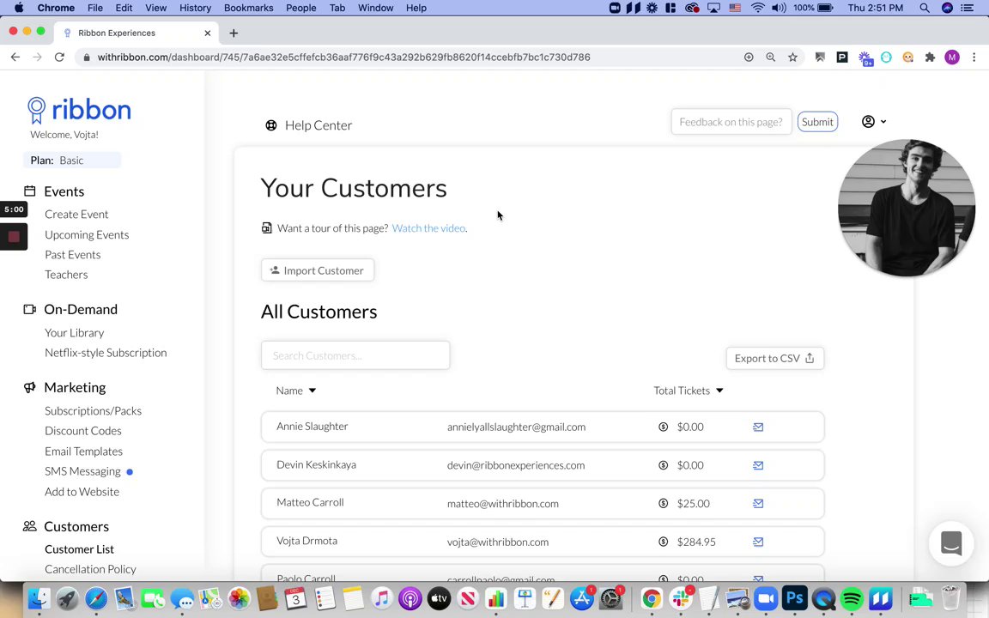This screenshot has height=618, width=989.
Task: Click the dollar icon in Vojta Drma row
Action: point(663,542)
